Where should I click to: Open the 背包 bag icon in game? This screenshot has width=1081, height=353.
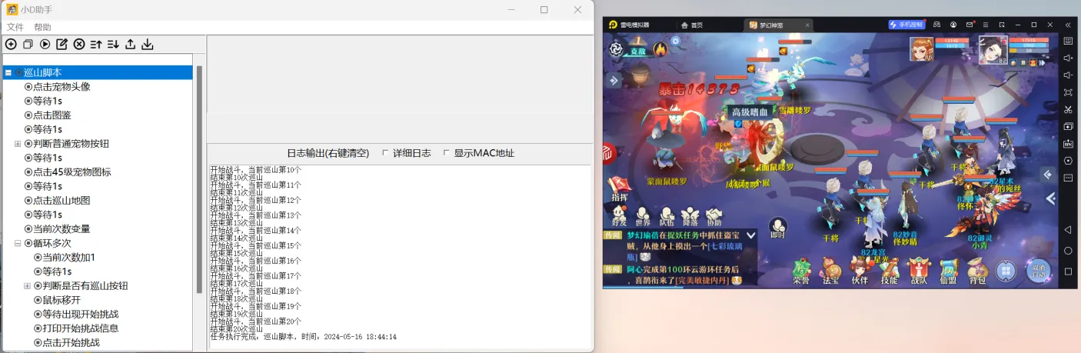977,272
